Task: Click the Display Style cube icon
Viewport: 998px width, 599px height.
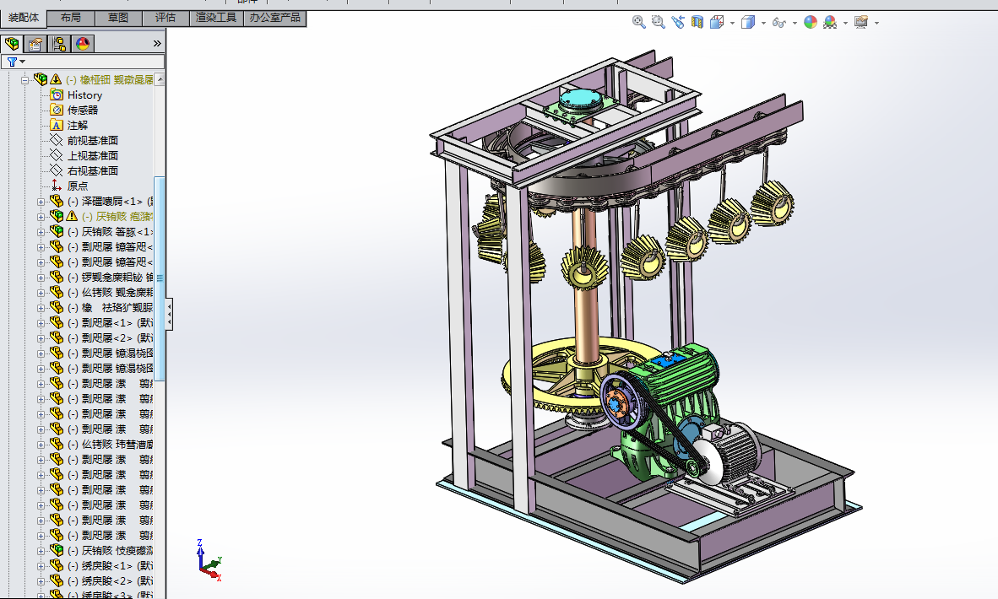Action: tap(748, 22)
